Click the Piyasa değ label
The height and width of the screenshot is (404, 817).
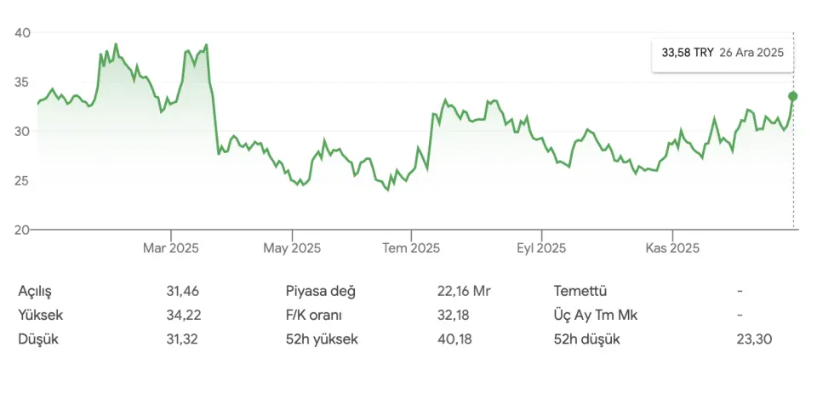click(321, 291)
